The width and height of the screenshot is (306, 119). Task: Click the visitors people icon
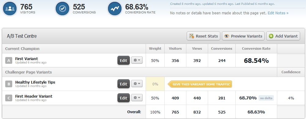pos(10,9)
